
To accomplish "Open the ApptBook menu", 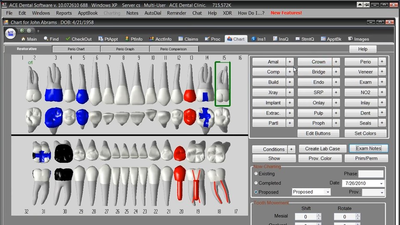I will [x=88, y=13].
